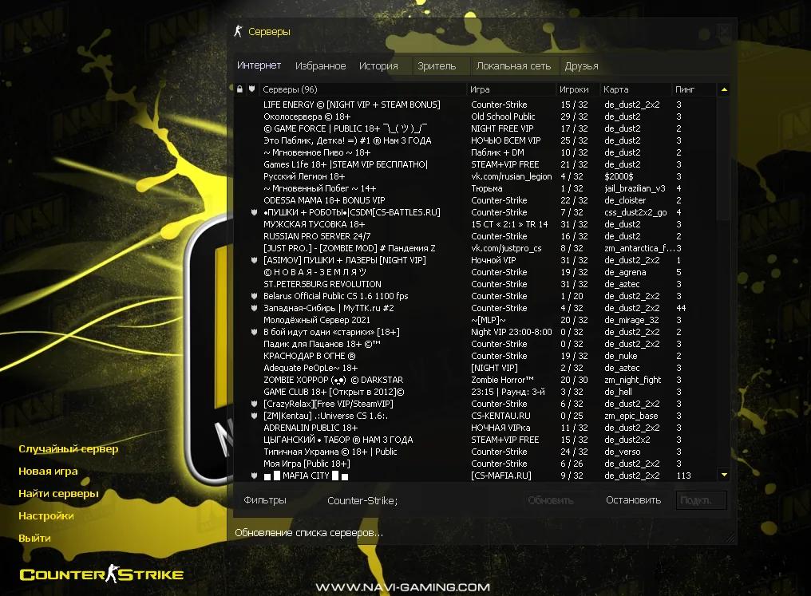
Task: Select GAME CLUB 18+ [Открыт в 2012] server
Action: [475, 392]
